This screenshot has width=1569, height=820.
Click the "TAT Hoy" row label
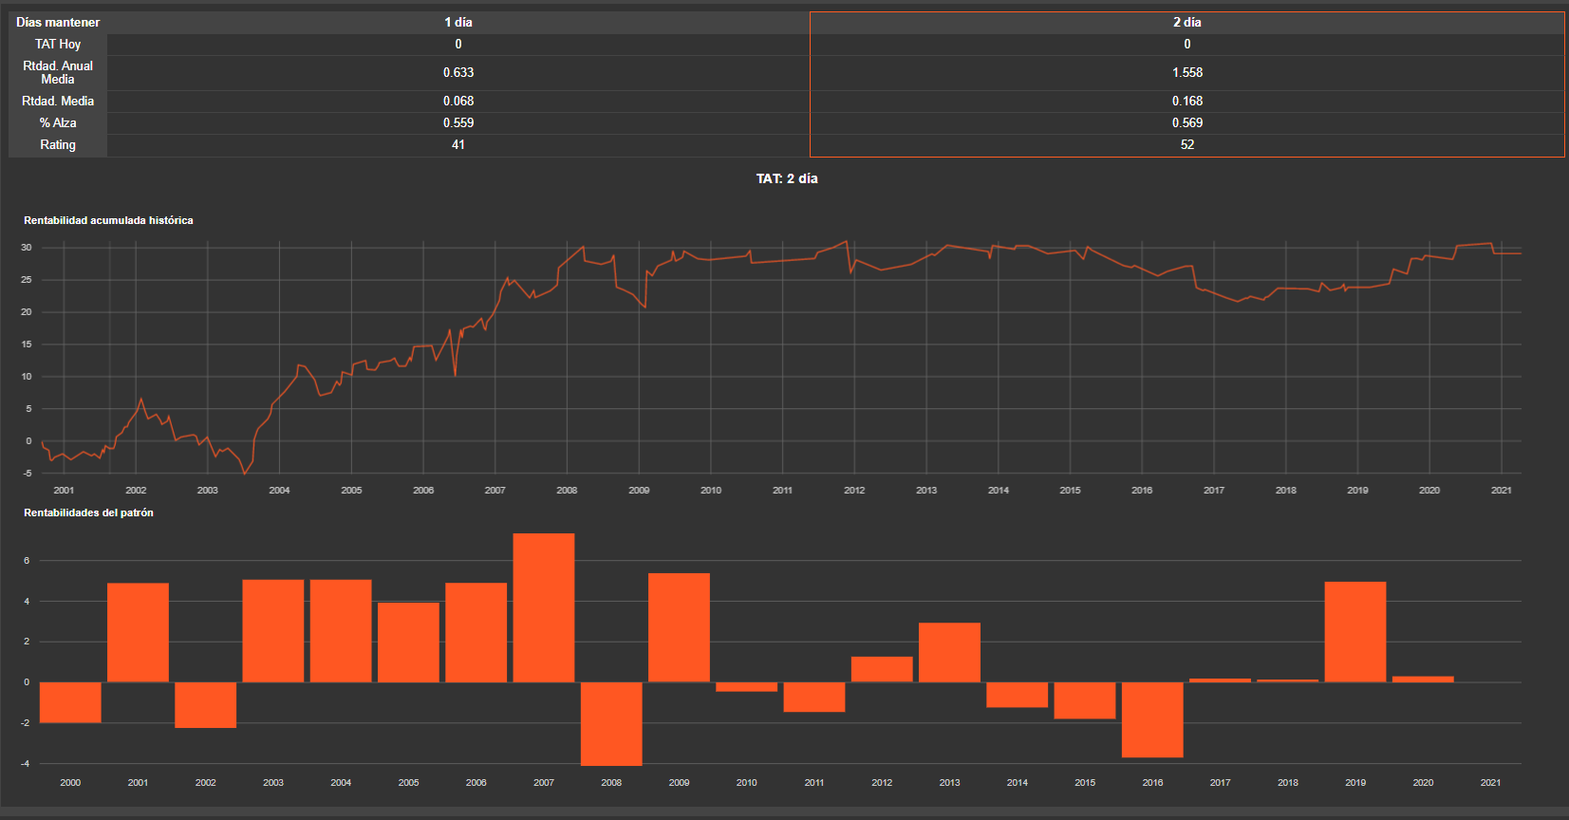click(58, 44)
